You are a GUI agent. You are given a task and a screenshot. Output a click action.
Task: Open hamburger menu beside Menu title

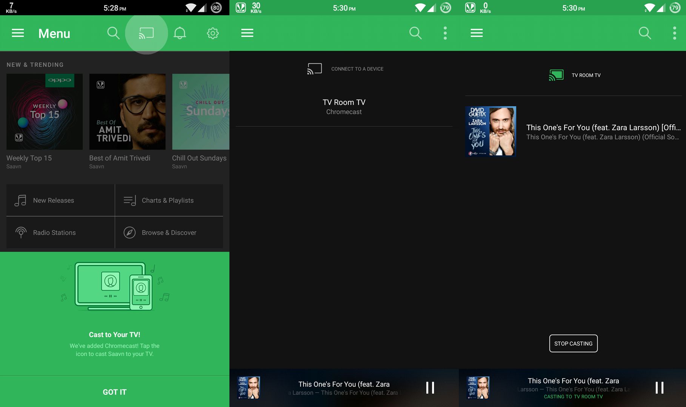18,33
